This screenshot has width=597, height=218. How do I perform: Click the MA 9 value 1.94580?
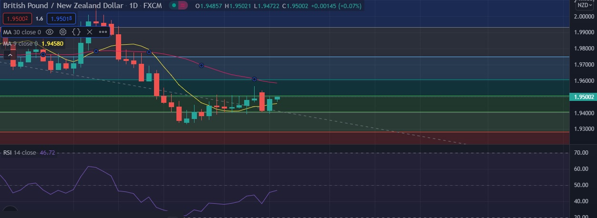(x=52, y=43)
